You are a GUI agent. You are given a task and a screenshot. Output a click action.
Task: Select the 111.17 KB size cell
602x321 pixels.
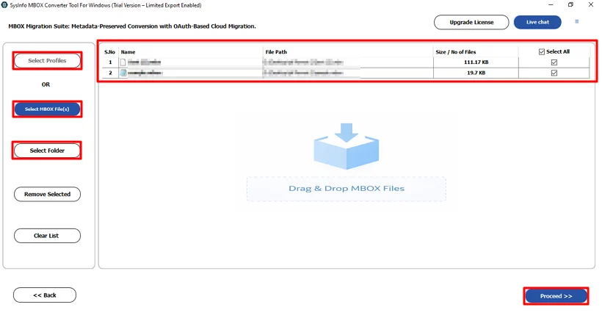(x=476, y=62)
